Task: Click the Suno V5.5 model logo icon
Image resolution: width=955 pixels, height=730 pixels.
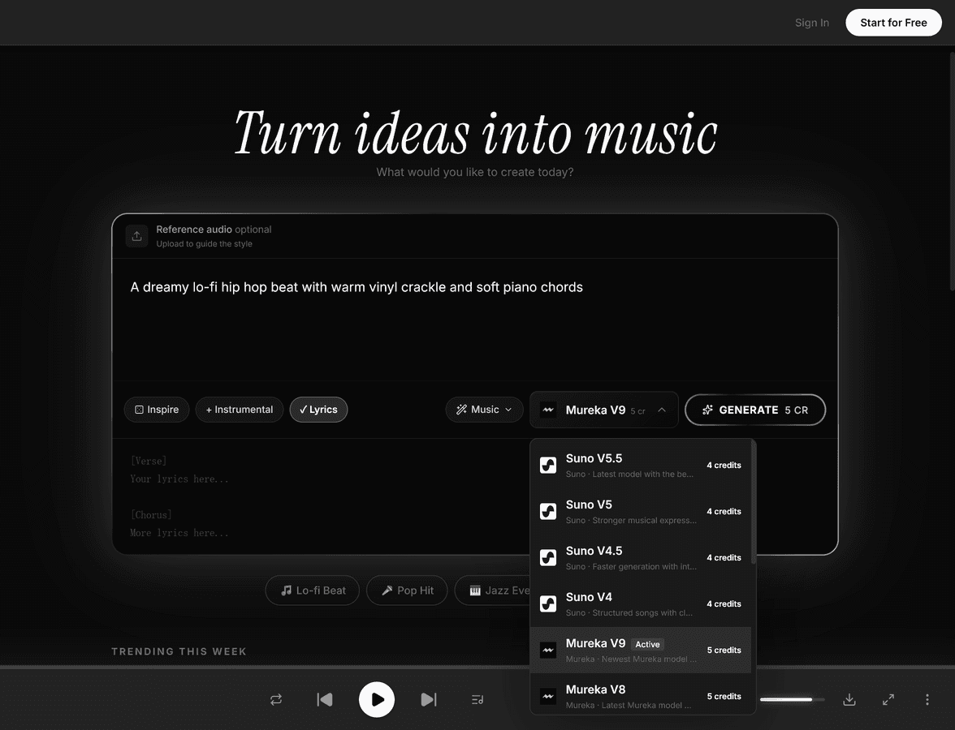Action: coord(548,466)
